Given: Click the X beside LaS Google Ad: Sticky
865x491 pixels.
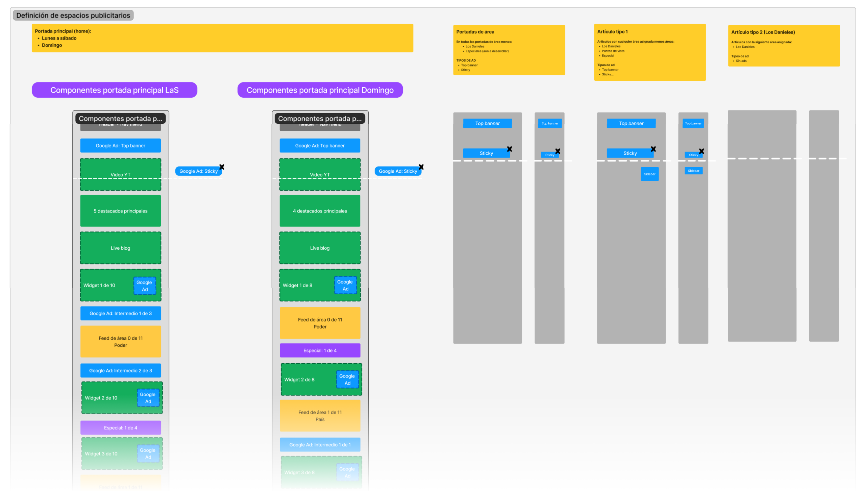Looking at the screenshot, I should (222, 167).
